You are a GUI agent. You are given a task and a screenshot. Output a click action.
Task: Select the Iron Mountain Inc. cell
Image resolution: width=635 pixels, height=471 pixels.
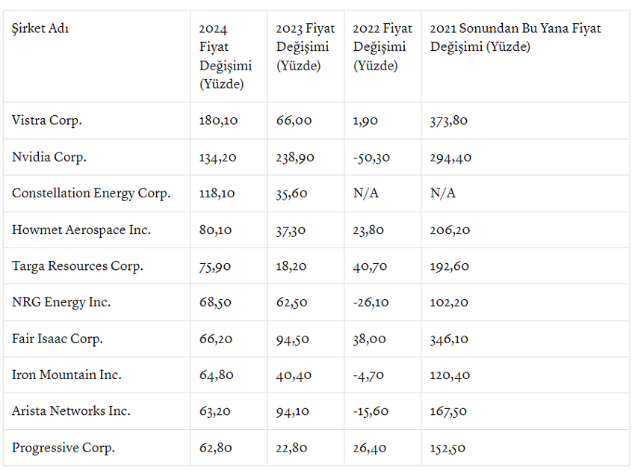66,375
